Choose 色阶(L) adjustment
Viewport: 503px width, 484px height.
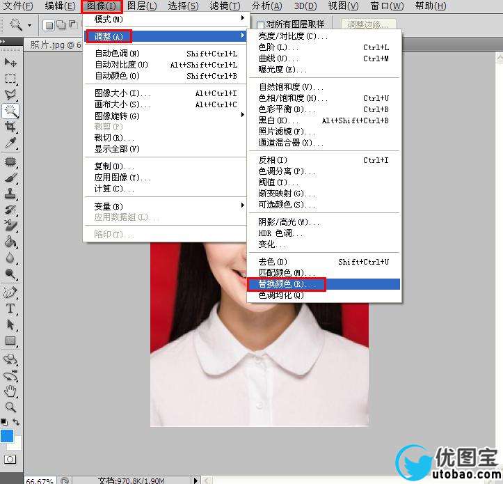click(324, 47)
